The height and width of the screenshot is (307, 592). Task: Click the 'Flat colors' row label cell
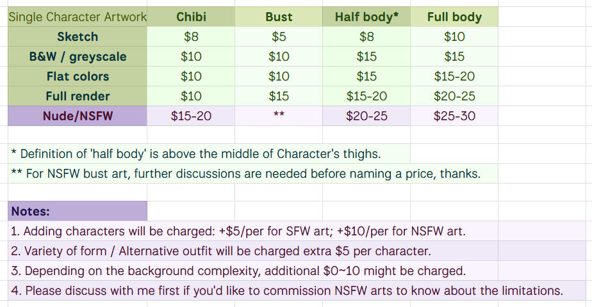pyautogui.click(x=78, y=76)
